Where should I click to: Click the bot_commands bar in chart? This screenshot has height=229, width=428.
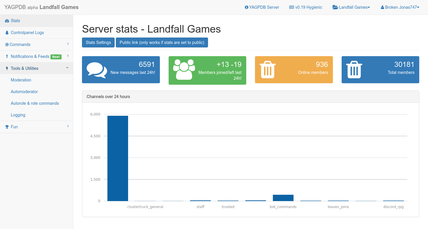point(283,198)
